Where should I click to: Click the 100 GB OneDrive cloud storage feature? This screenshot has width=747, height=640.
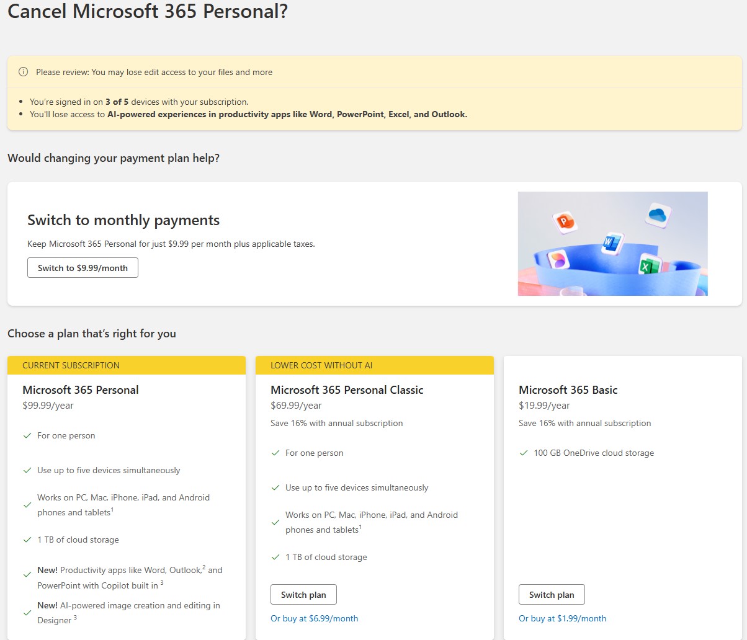pos(594,453)
